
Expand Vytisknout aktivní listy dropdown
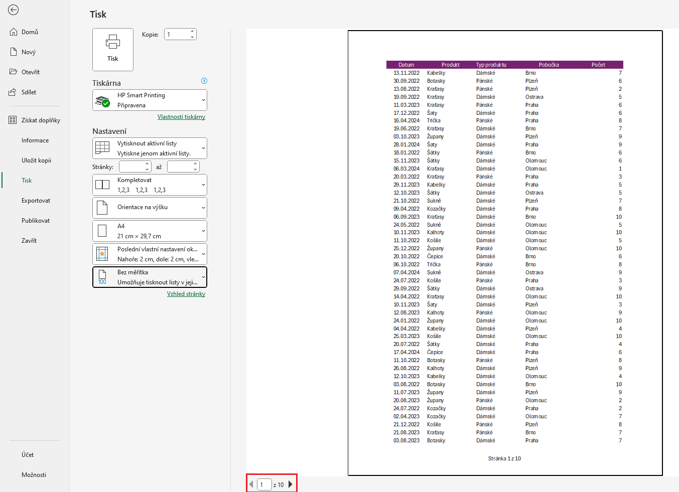[x=150, y=148]
